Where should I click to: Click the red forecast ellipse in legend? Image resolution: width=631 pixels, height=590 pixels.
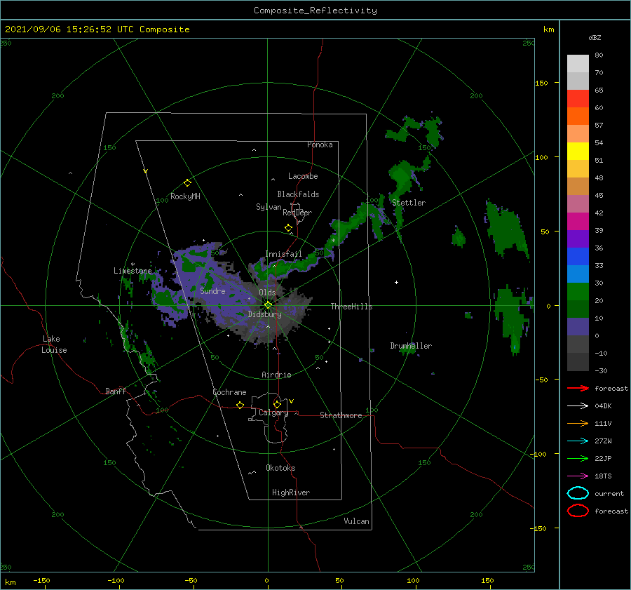578,511
